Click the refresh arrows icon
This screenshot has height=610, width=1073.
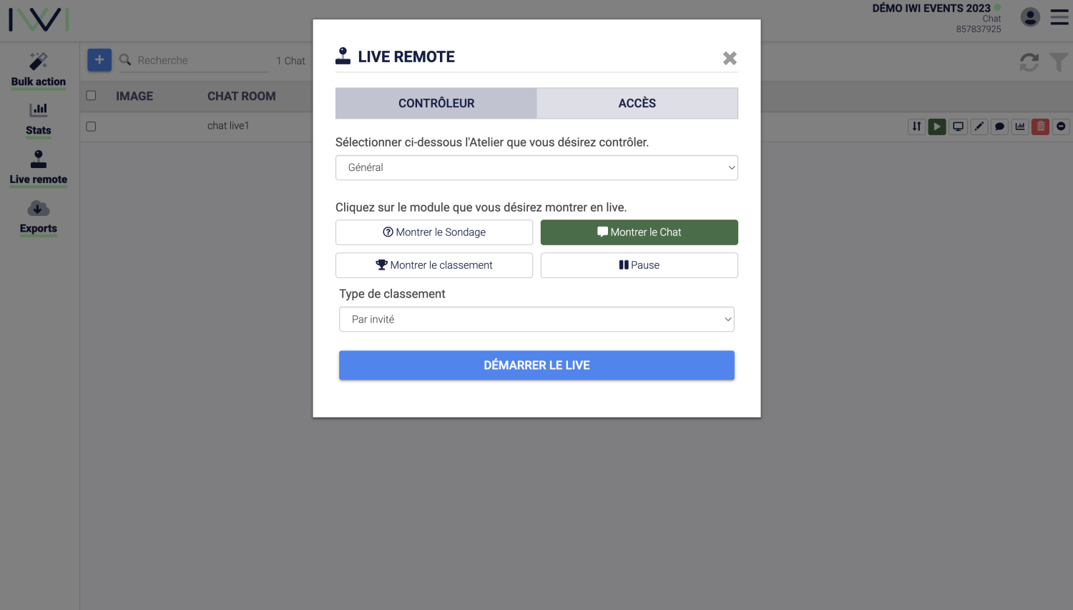coord(1029,62)
